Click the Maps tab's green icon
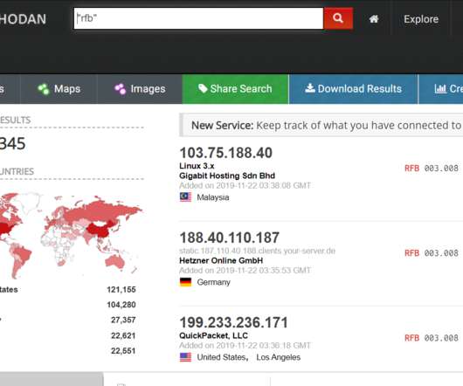This screenshot has height=386, width=463. click(x=44, y=89)
